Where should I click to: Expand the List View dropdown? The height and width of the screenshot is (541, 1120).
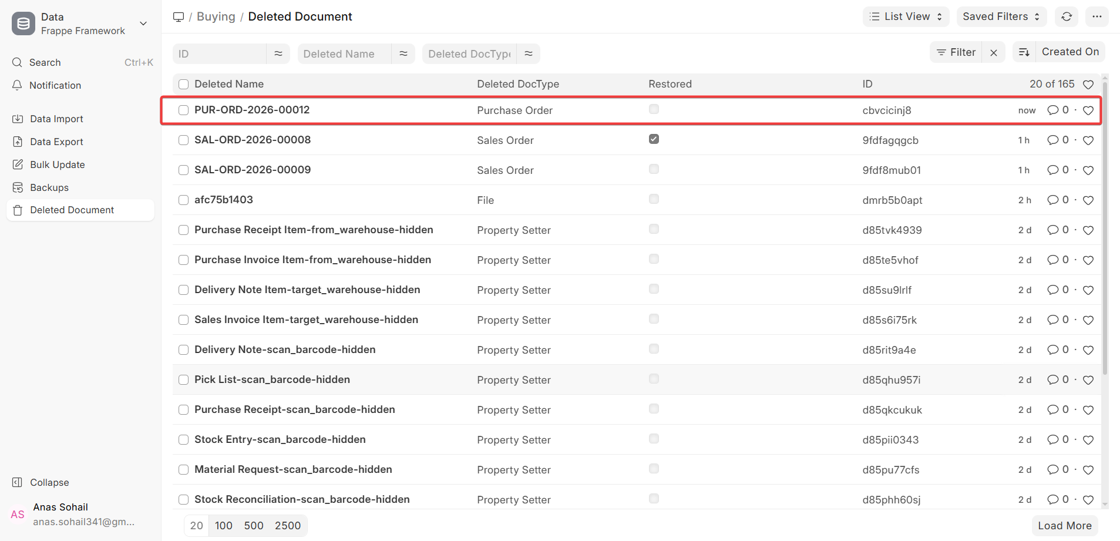906,16
